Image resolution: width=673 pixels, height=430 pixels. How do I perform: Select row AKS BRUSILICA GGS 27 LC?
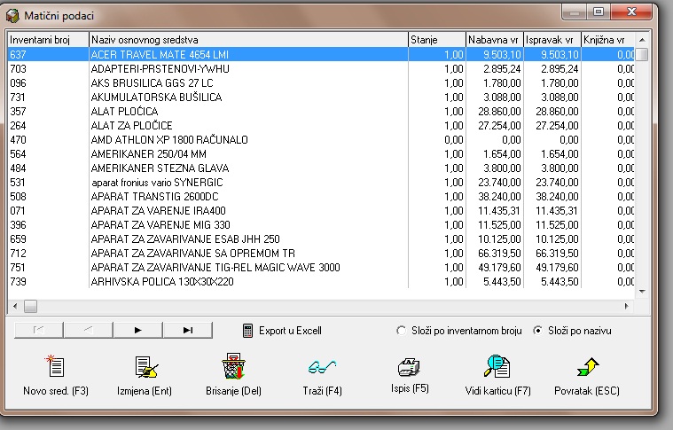321,82
